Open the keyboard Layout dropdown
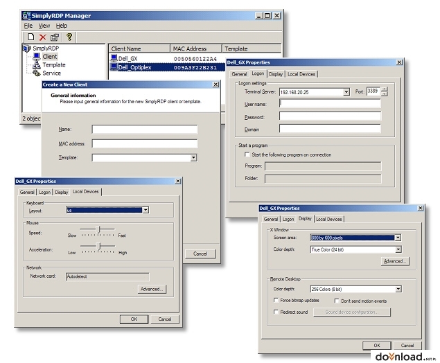Viewport: 440px width, 363px height. click(x=146, y=210)
